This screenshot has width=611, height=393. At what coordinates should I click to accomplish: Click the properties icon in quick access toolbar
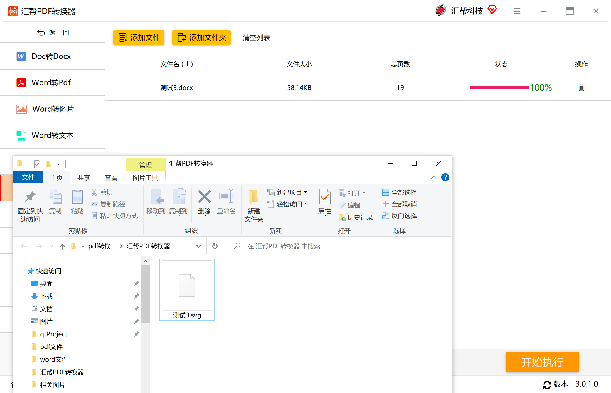(37, 164)
